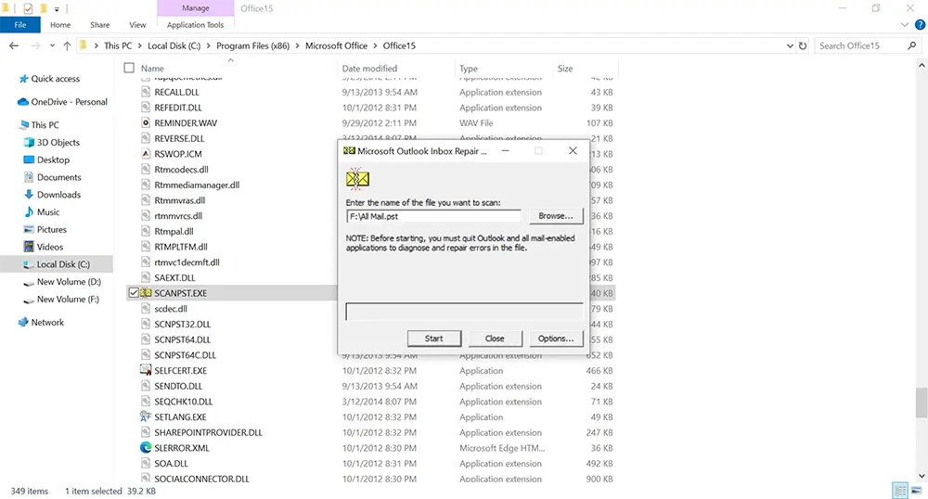Expand the This PC breadcrumb arrow

[140, 45]
